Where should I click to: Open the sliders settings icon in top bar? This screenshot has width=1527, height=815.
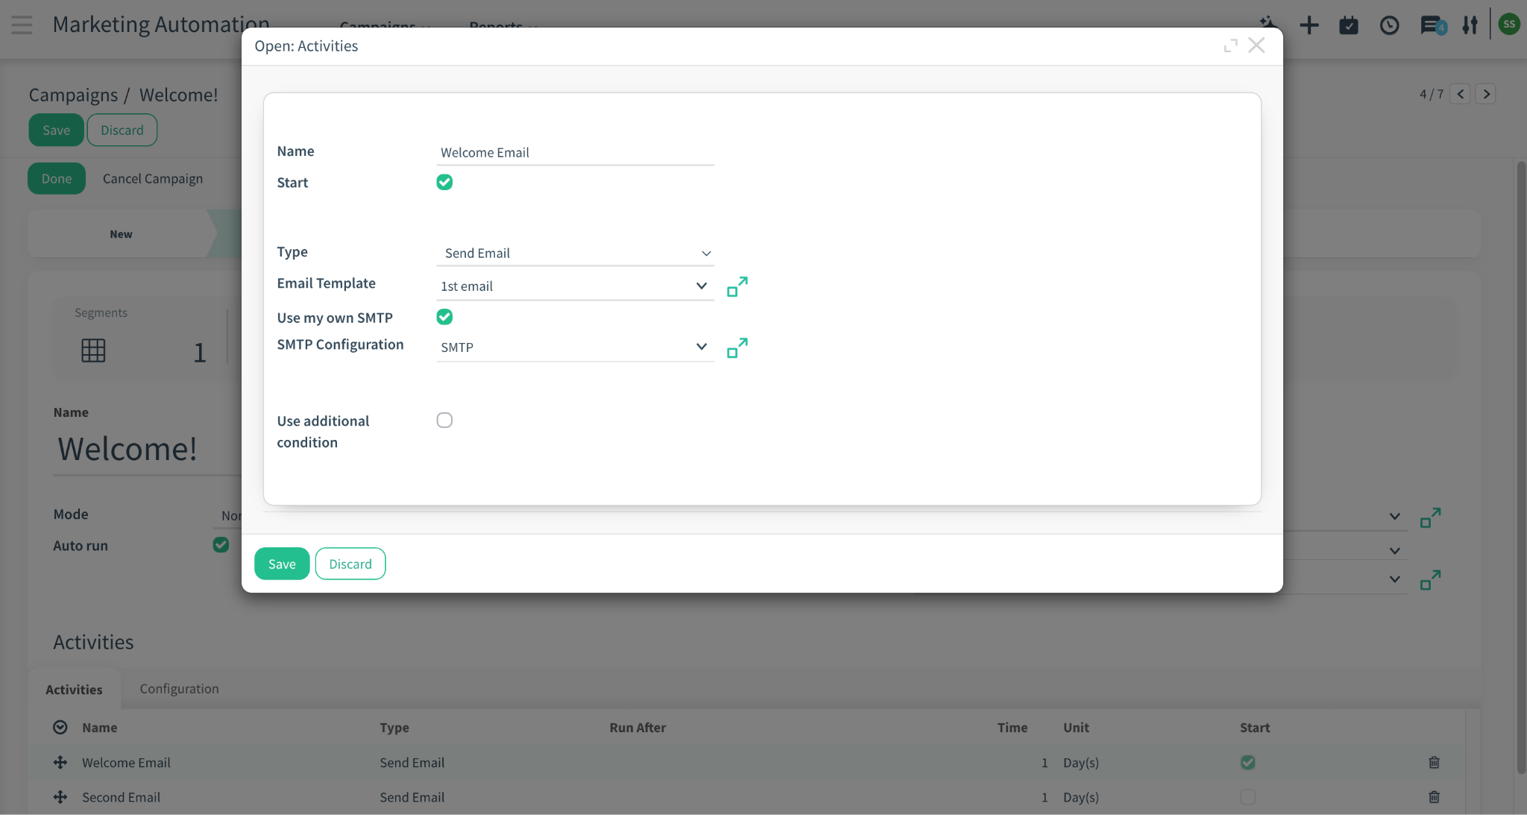pos(1470,25)
